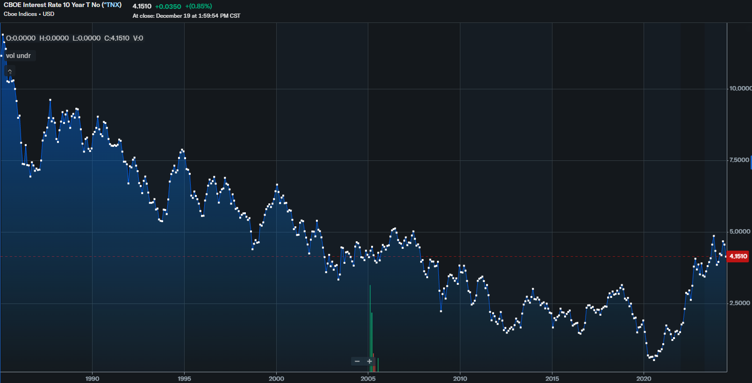The width and height of the screenshot is (752, 383).
Task: Click the 2005 label on the time axis
Action: click(368, 378)
